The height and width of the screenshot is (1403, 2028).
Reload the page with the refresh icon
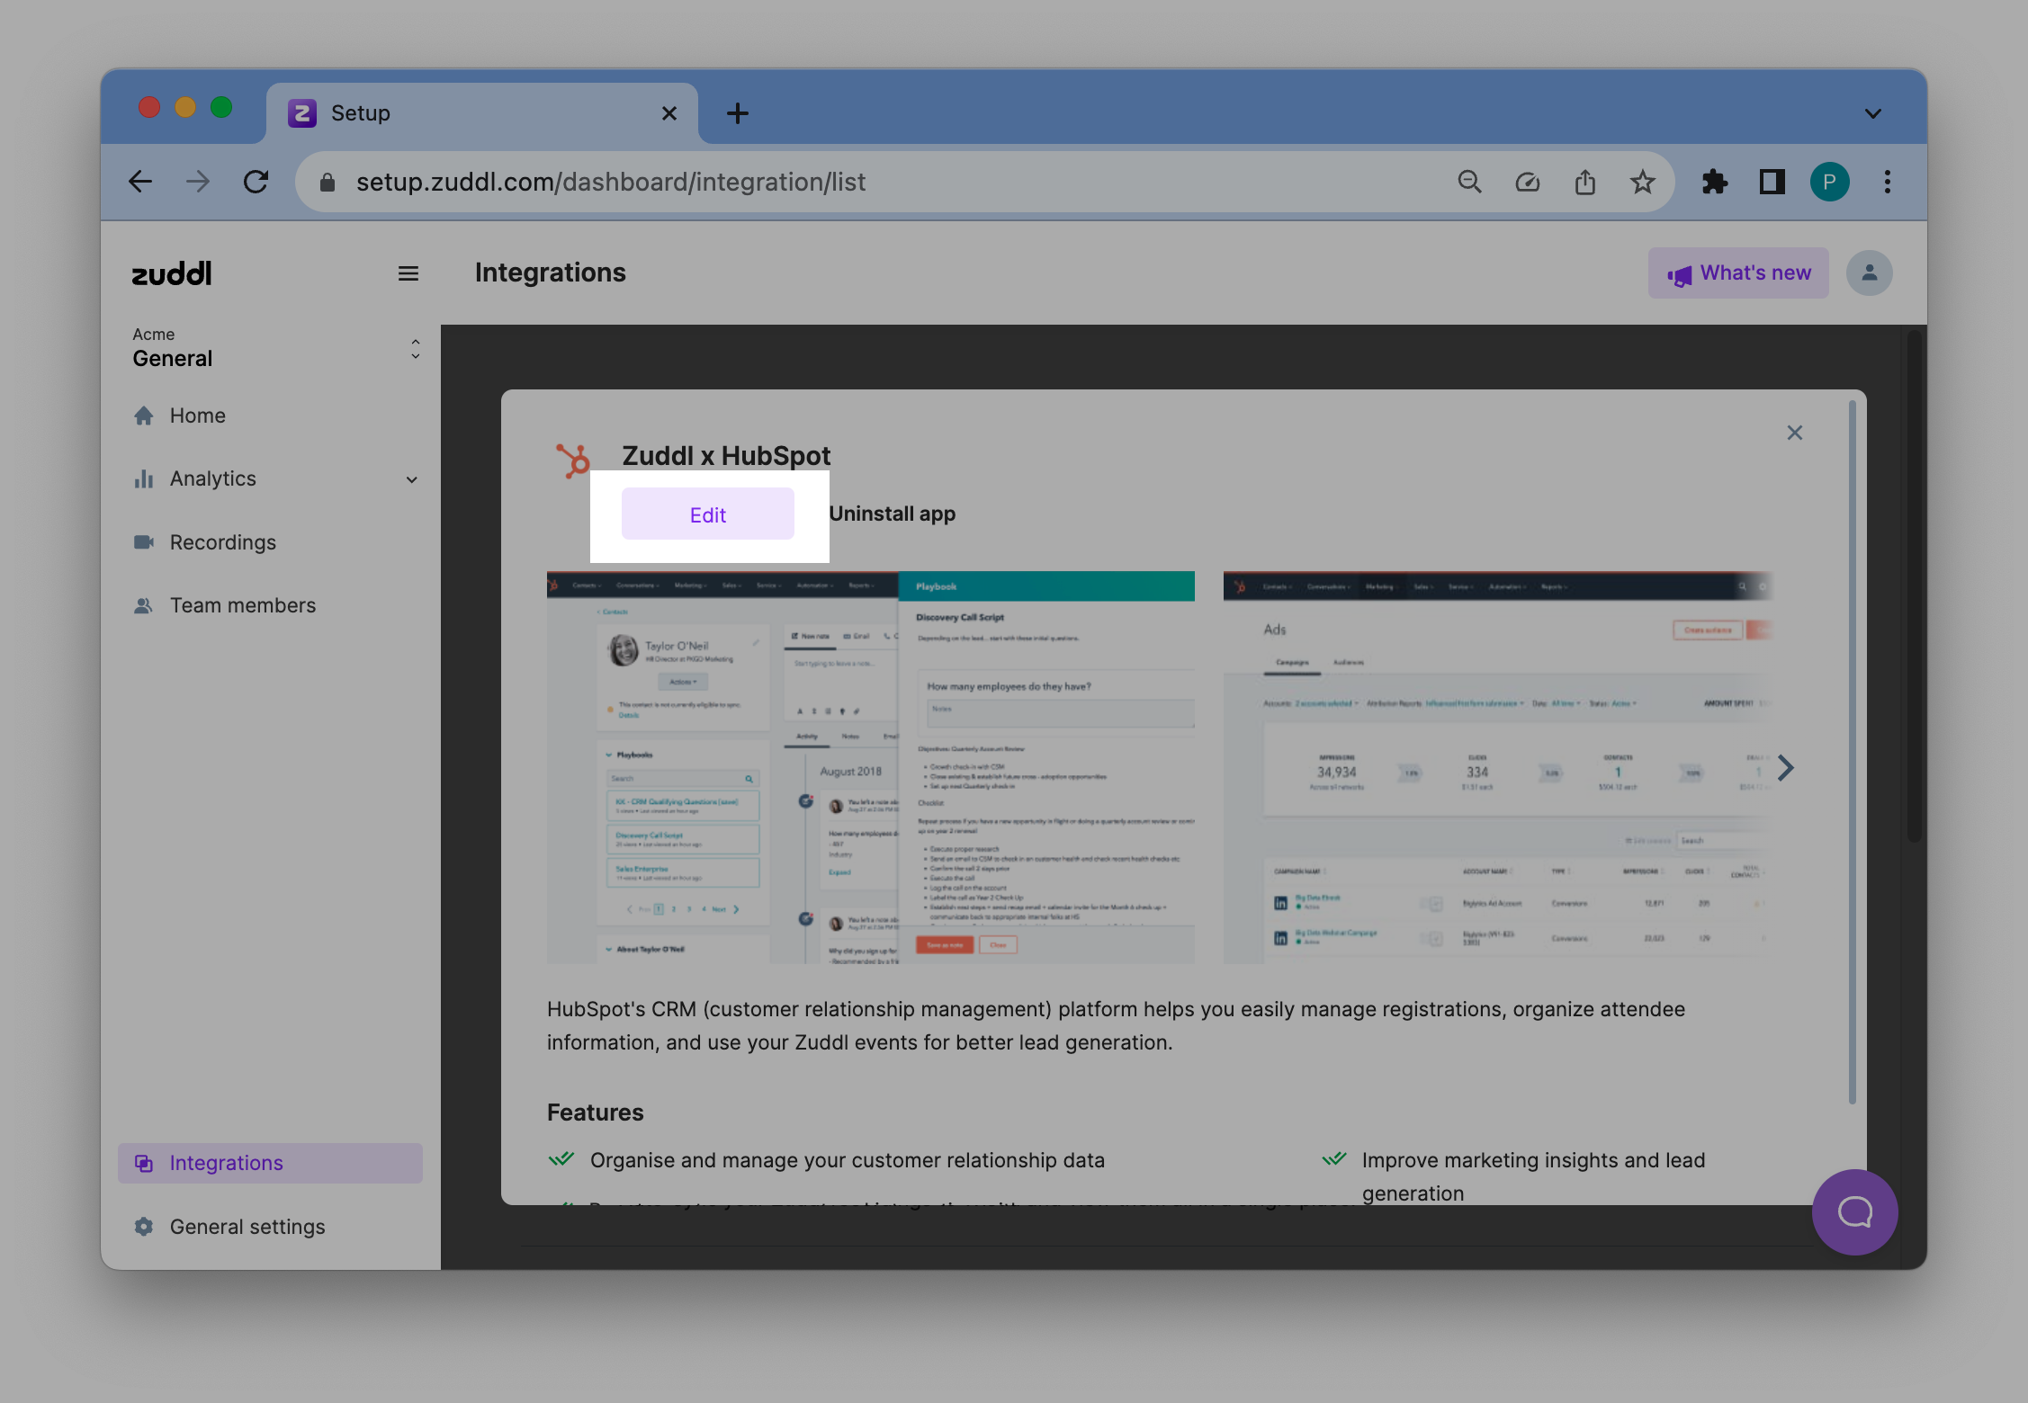256,183
